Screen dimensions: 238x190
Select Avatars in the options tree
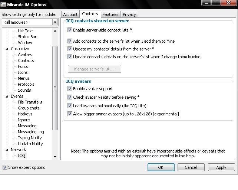point(25,55)
